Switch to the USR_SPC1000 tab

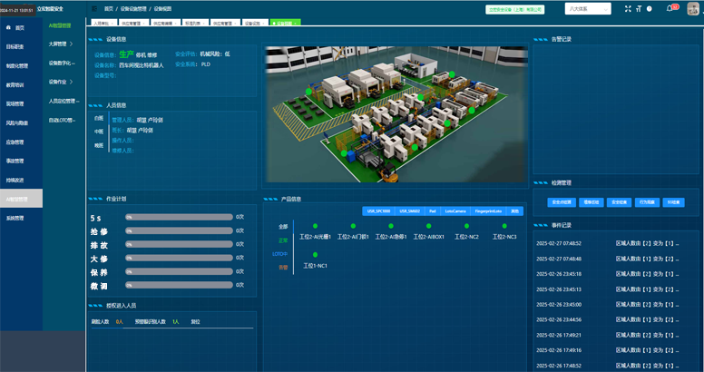378,210
